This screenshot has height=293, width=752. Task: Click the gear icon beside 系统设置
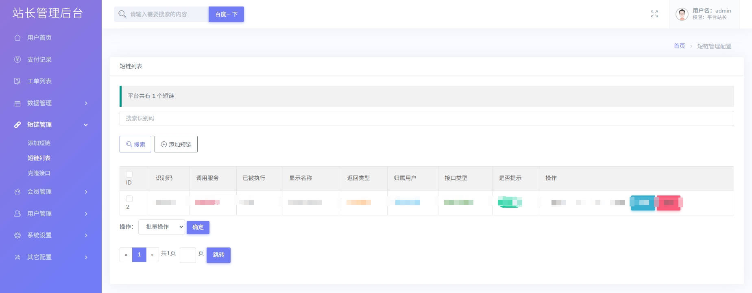pyautogui.click(x=17, y=235)
